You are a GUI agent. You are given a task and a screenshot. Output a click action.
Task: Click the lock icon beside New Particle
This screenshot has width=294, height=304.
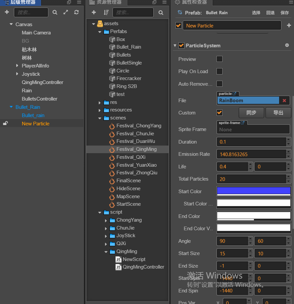click(x=5, y=123)
